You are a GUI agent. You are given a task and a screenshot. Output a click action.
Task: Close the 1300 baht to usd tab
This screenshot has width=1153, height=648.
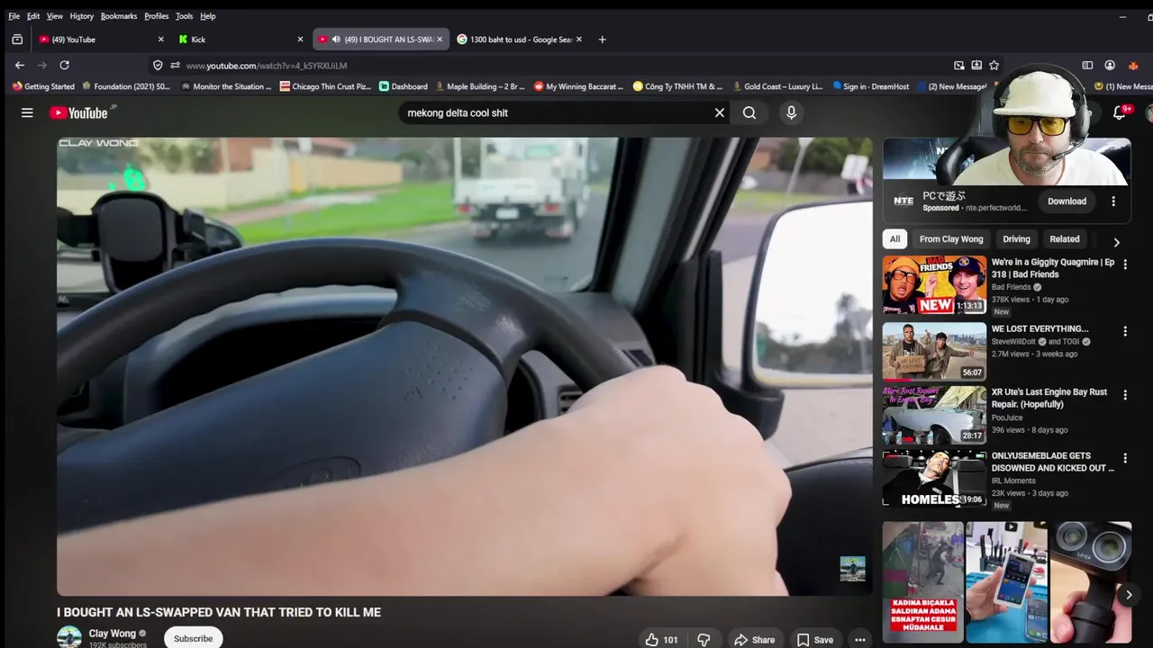(579, 40)
